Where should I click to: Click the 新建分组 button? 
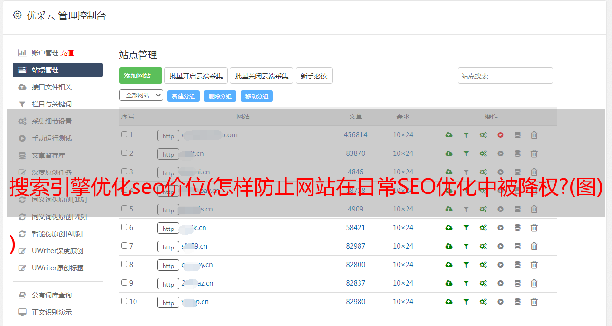click(184, 96)
